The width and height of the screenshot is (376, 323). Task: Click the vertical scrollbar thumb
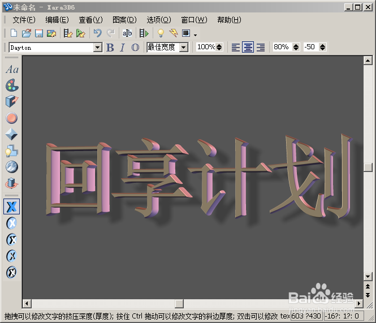[x=368, y=167]
